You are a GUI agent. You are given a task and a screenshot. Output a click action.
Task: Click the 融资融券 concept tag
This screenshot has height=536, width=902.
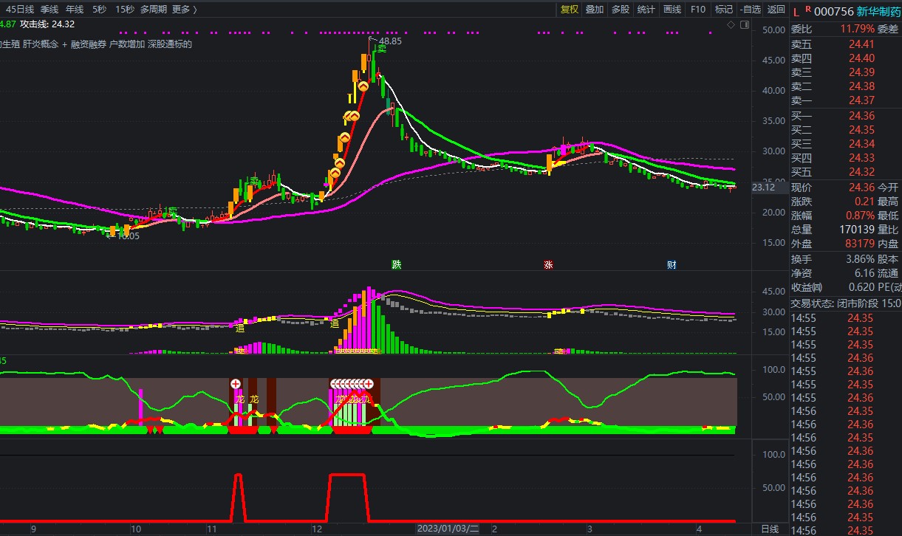click(x=88, y=44)
